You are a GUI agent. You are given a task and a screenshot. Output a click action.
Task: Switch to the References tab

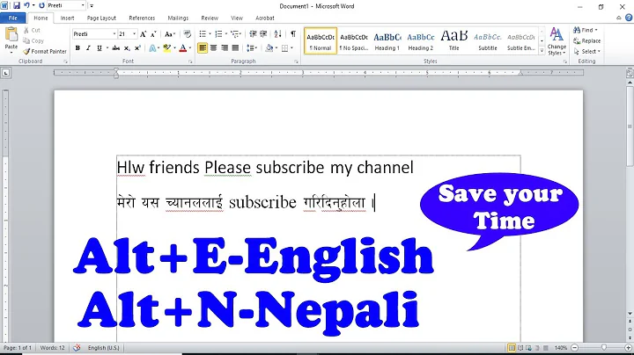(x=142, y=18)
